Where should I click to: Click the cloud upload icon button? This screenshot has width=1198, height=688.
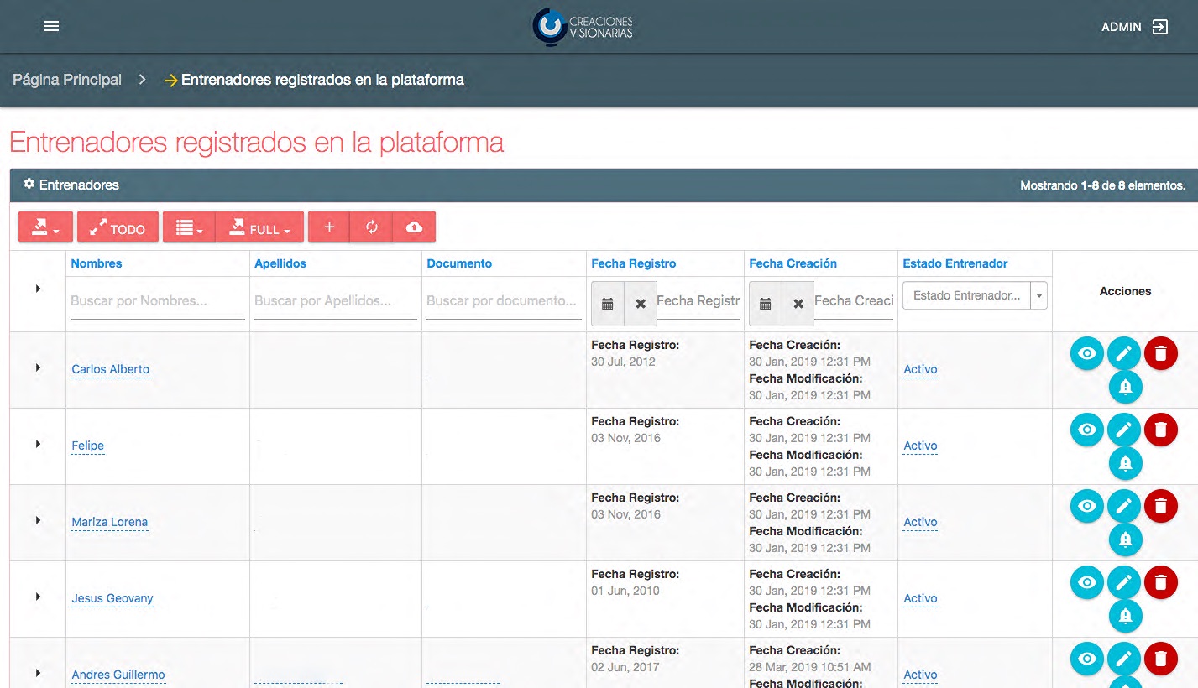pyautogui.click(x=414, y=227)
